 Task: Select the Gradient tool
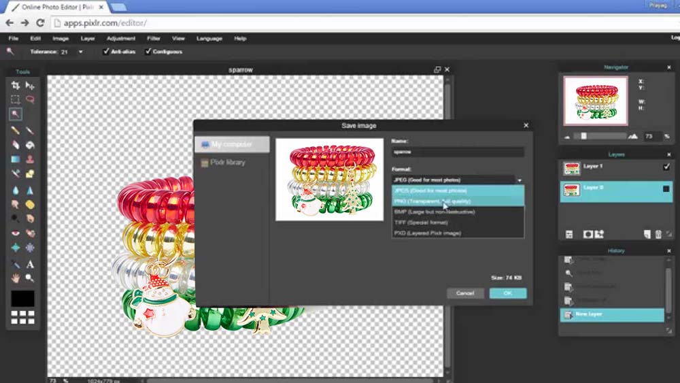coord(15,159)
